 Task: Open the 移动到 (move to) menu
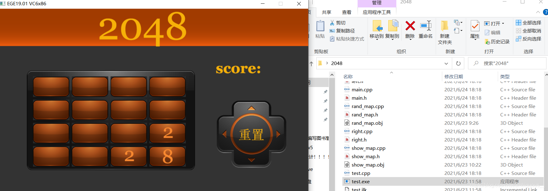coord(377,30)
